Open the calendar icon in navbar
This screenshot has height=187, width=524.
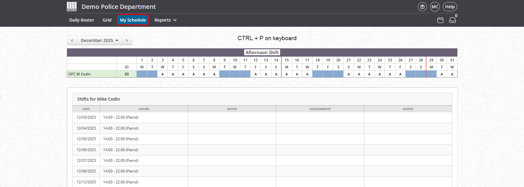(x=440, y=20)
